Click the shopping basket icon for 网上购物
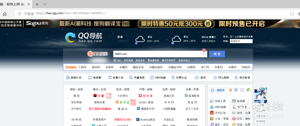This screenshot has width=300, height=126. pyautogui.click(x=215, y=78)
